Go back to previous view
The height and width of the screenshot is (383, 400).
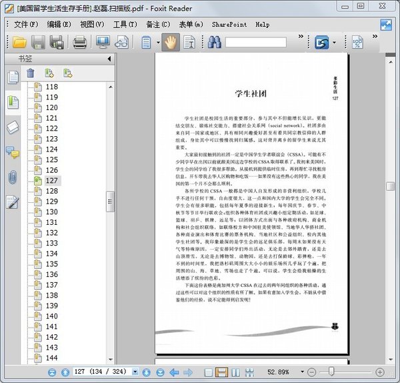coord(174,372)
